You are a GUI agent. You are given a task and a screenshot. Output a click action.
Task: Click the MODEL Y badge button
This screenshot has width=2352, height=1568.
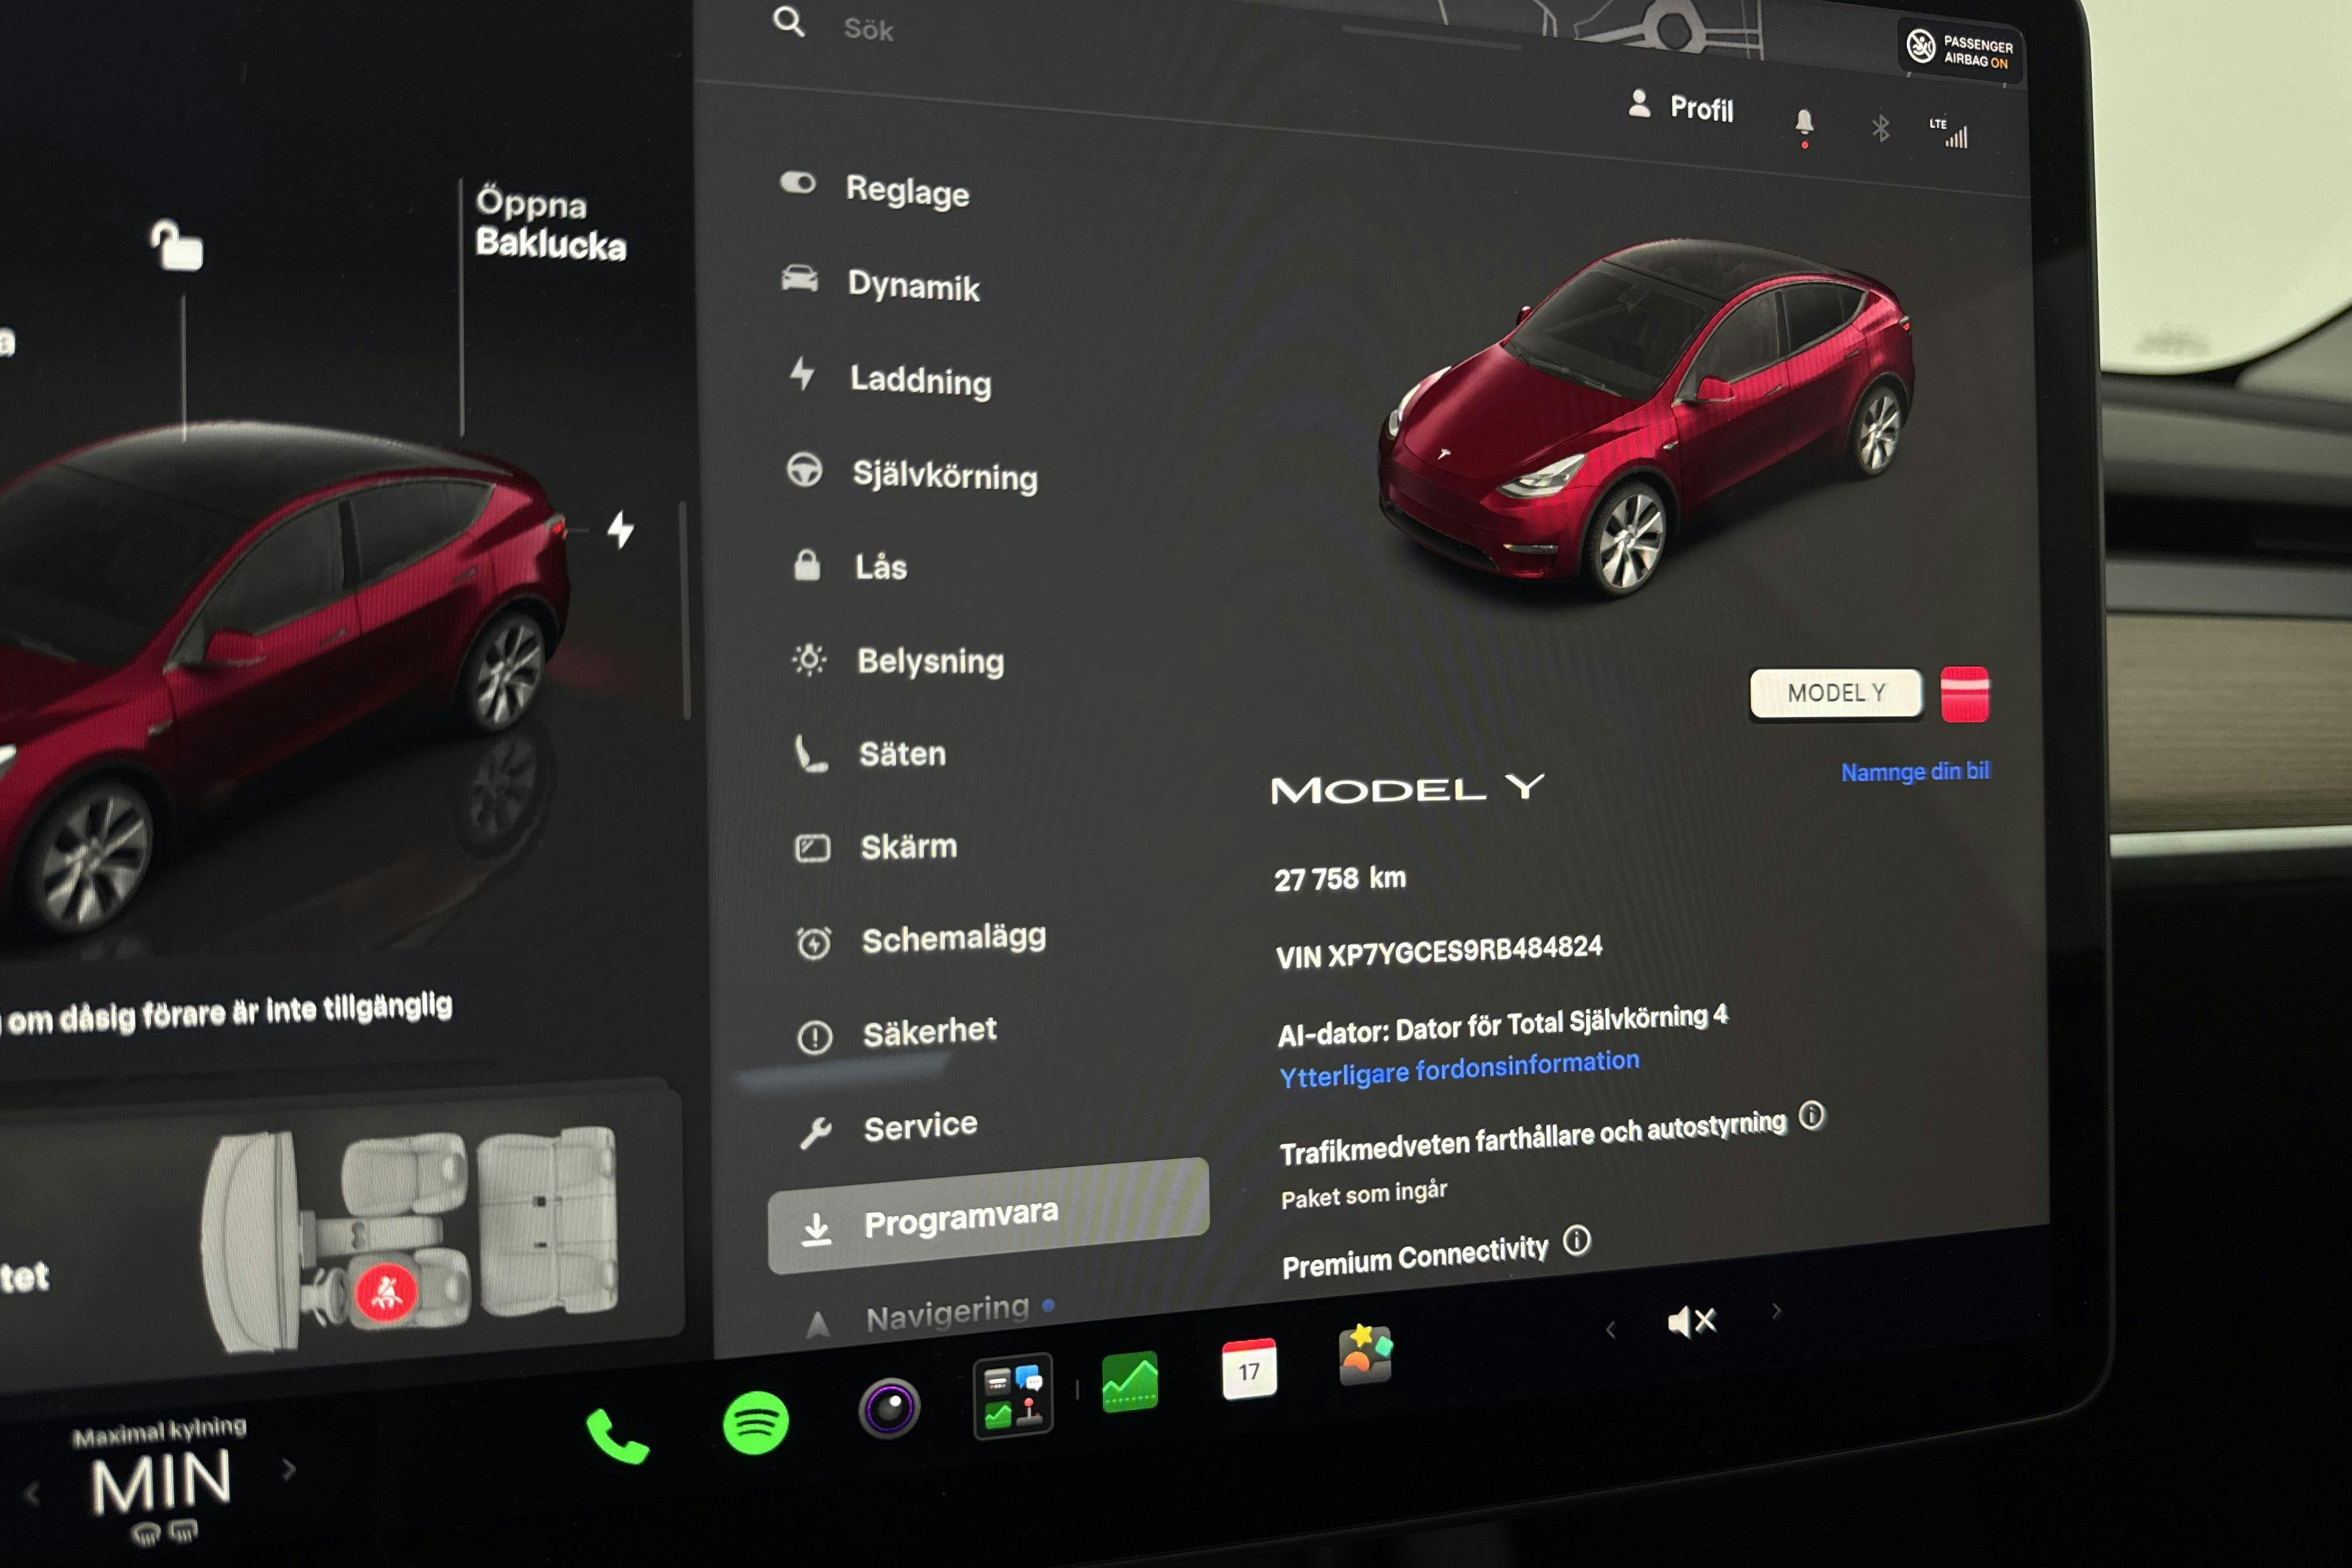(1836, 693)
